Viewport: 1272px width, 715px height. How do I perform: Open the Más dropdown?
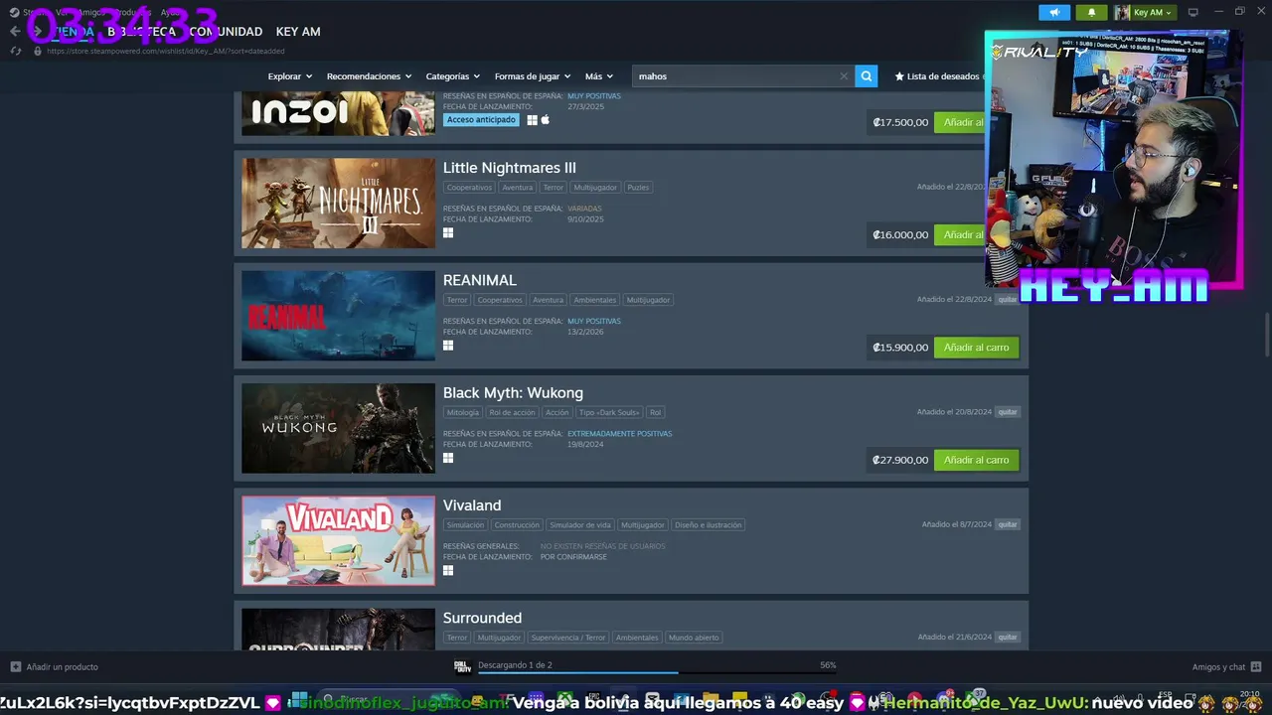599,75
